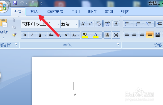Open the 页面布局 tab
163x105 pixels.
point(55,12)
